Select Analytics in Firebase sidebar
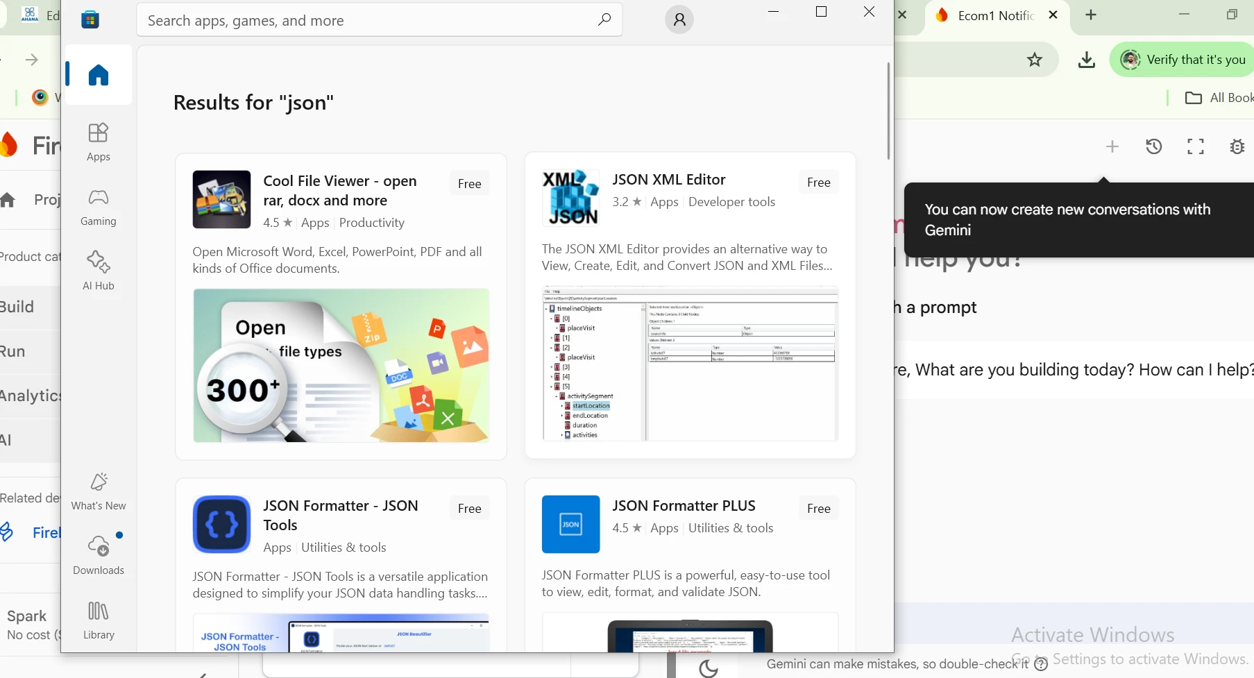This screenshot has height=678, width=1254. point(31,396)
